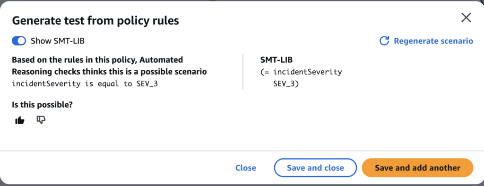
Task: Click the Close text button
Action: pos(245,168)
